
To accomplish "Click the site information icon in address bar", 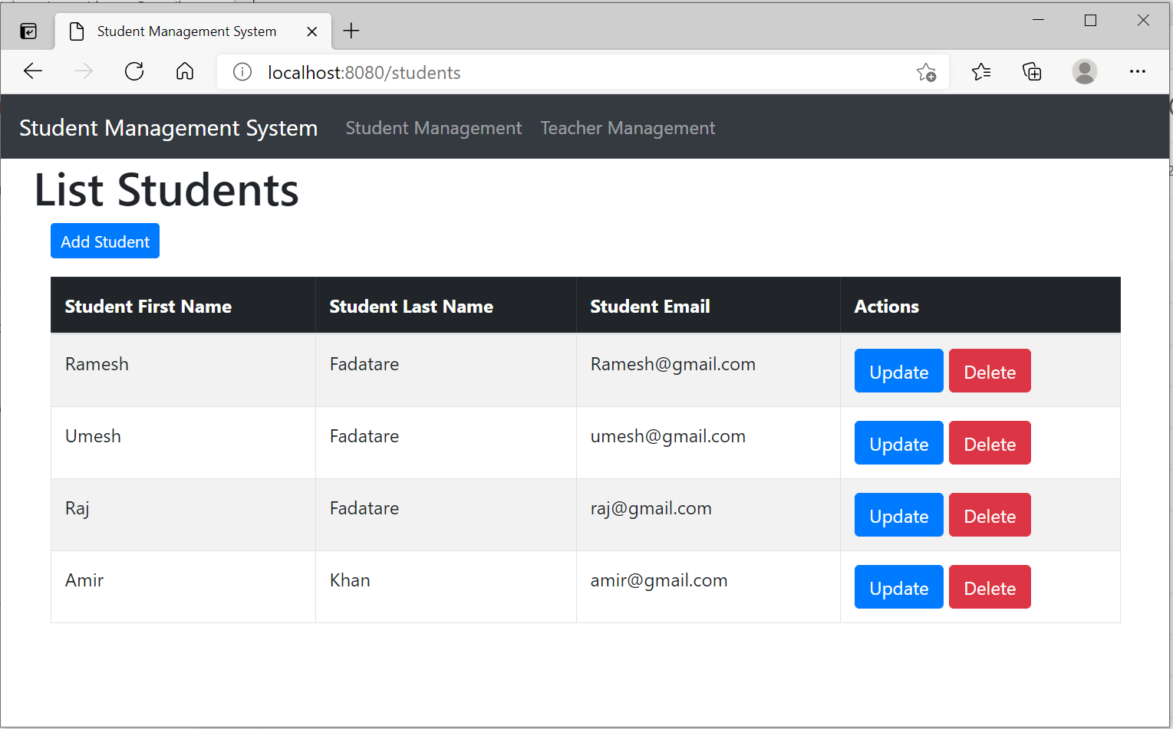I will (242, 72).
